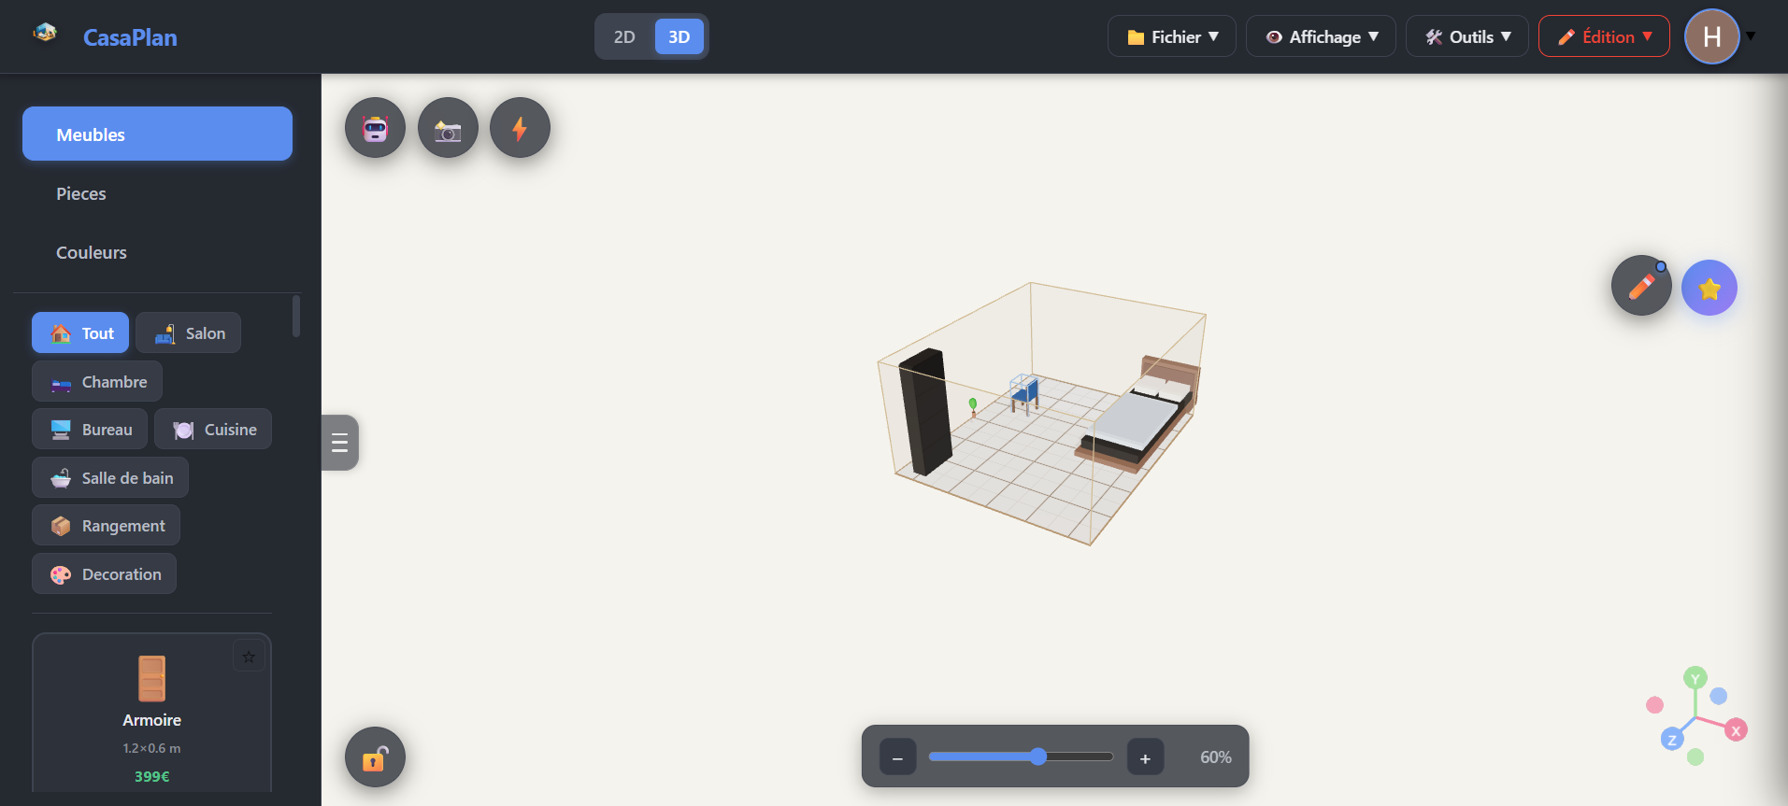Click the zoom level slider handle
The image size is (1788, 806).
[x=1038, y=757]
